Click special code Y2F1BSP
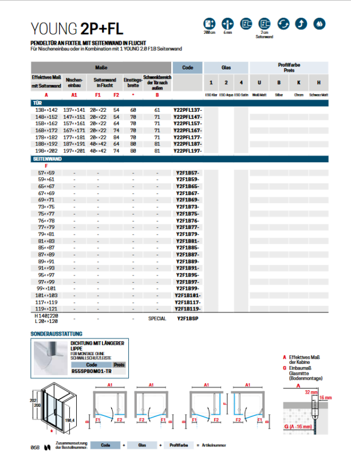This screenshot has height=459, width=351. 188,318
